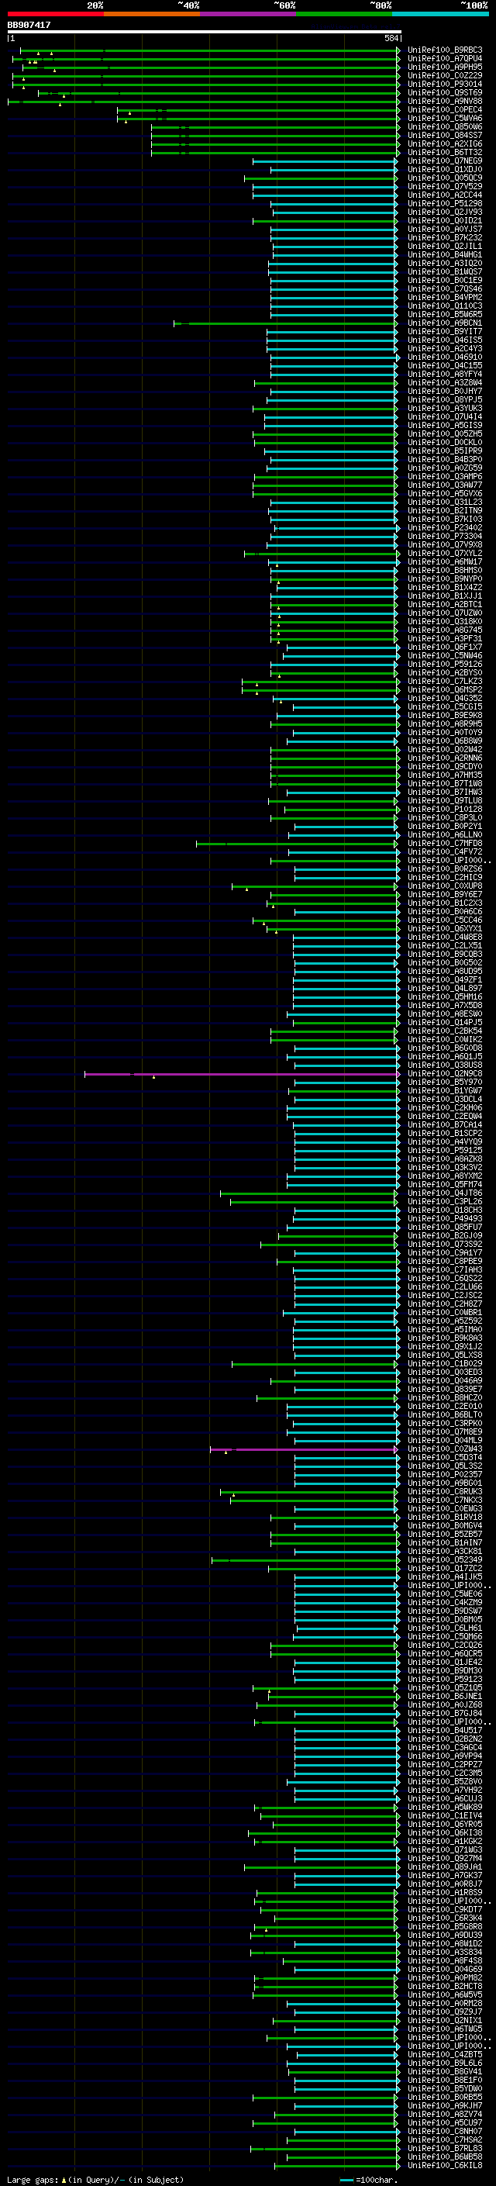This screenshot has width=496, height=2186.
Task: Open the UniRef100_B6G0D8 entry
Action: coord(445,1048)
